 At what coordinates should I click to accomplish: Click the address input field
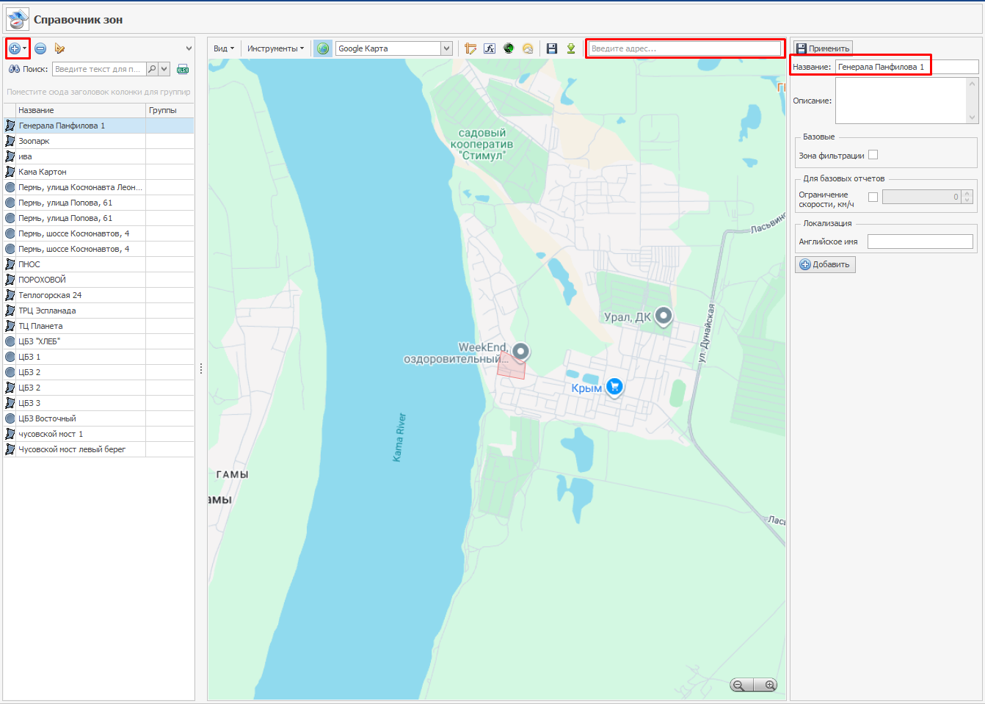pyautogui.click(x=685, y=48)
